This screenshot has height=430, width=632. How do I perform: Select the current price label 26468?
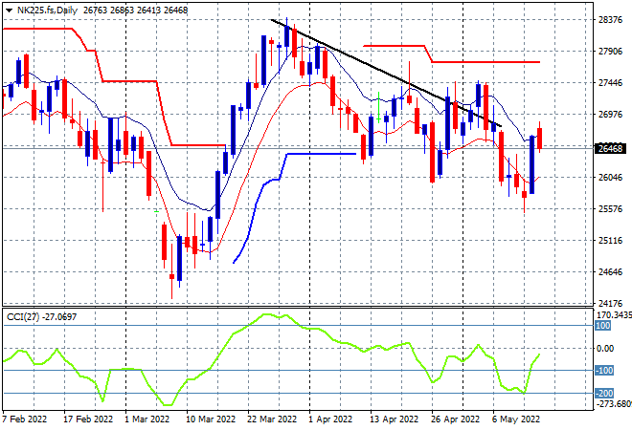pos(610,149)
